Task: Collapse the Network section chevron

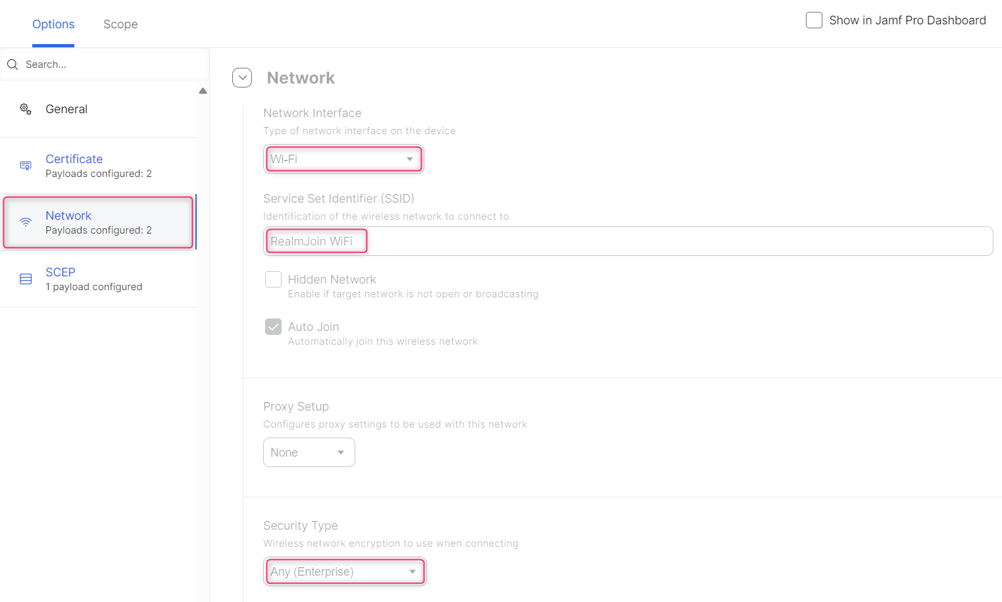Action: pyautogui.click(x=242, y=78)
